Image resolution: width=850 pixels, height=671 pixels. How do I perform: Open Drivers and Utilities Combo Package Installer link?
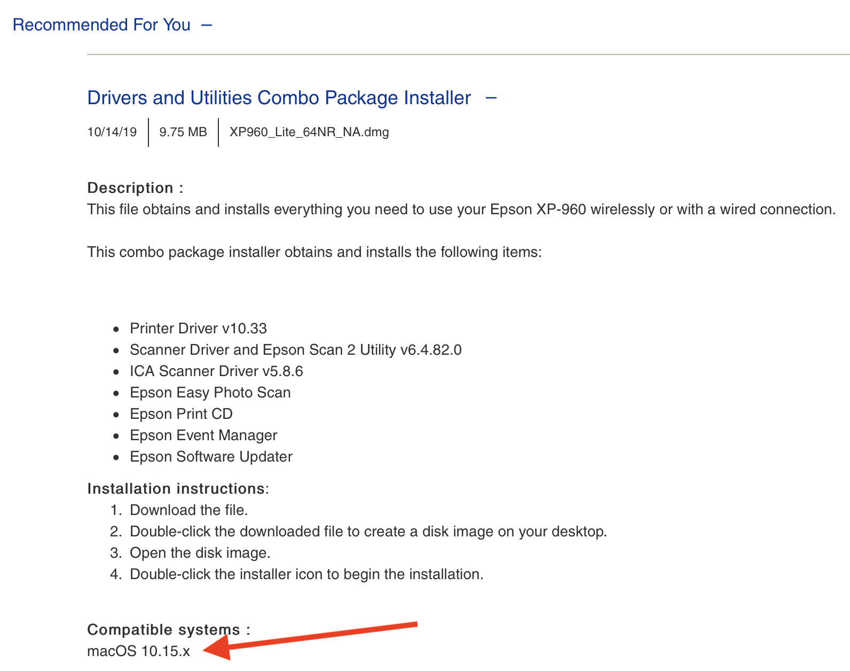point(279,98)
